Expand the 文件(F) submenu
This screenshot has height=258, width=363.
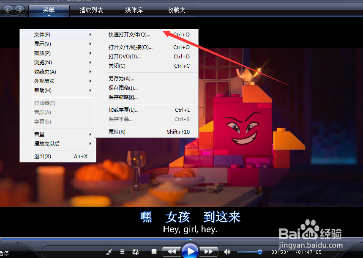point(57,35)
